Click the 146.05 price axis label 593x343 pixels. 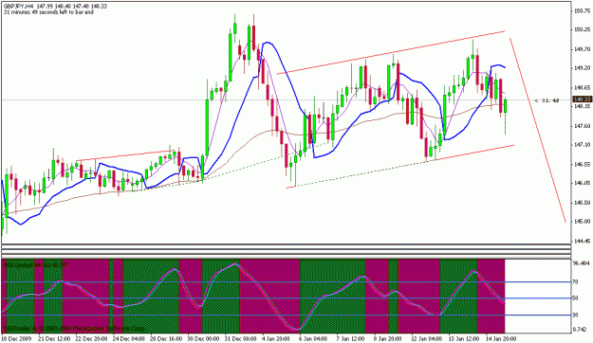[x=582, y=183]
